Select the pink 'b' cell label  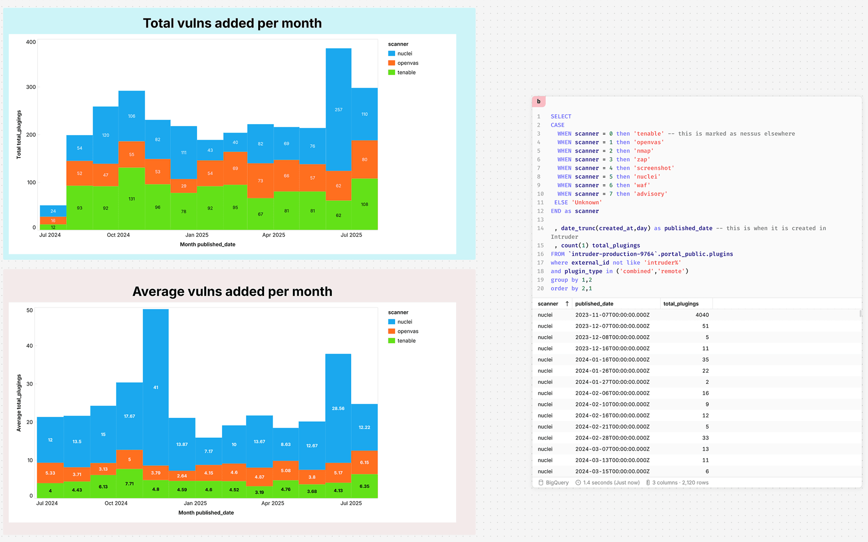[539, 102]
